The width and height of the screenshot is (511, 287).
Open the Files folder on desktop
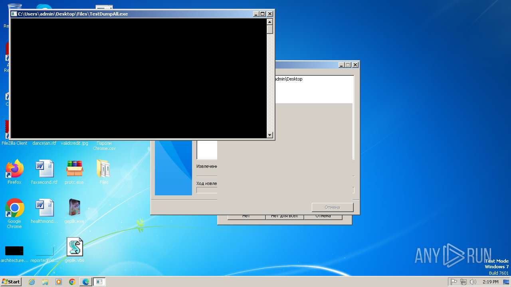pos(104,172)
